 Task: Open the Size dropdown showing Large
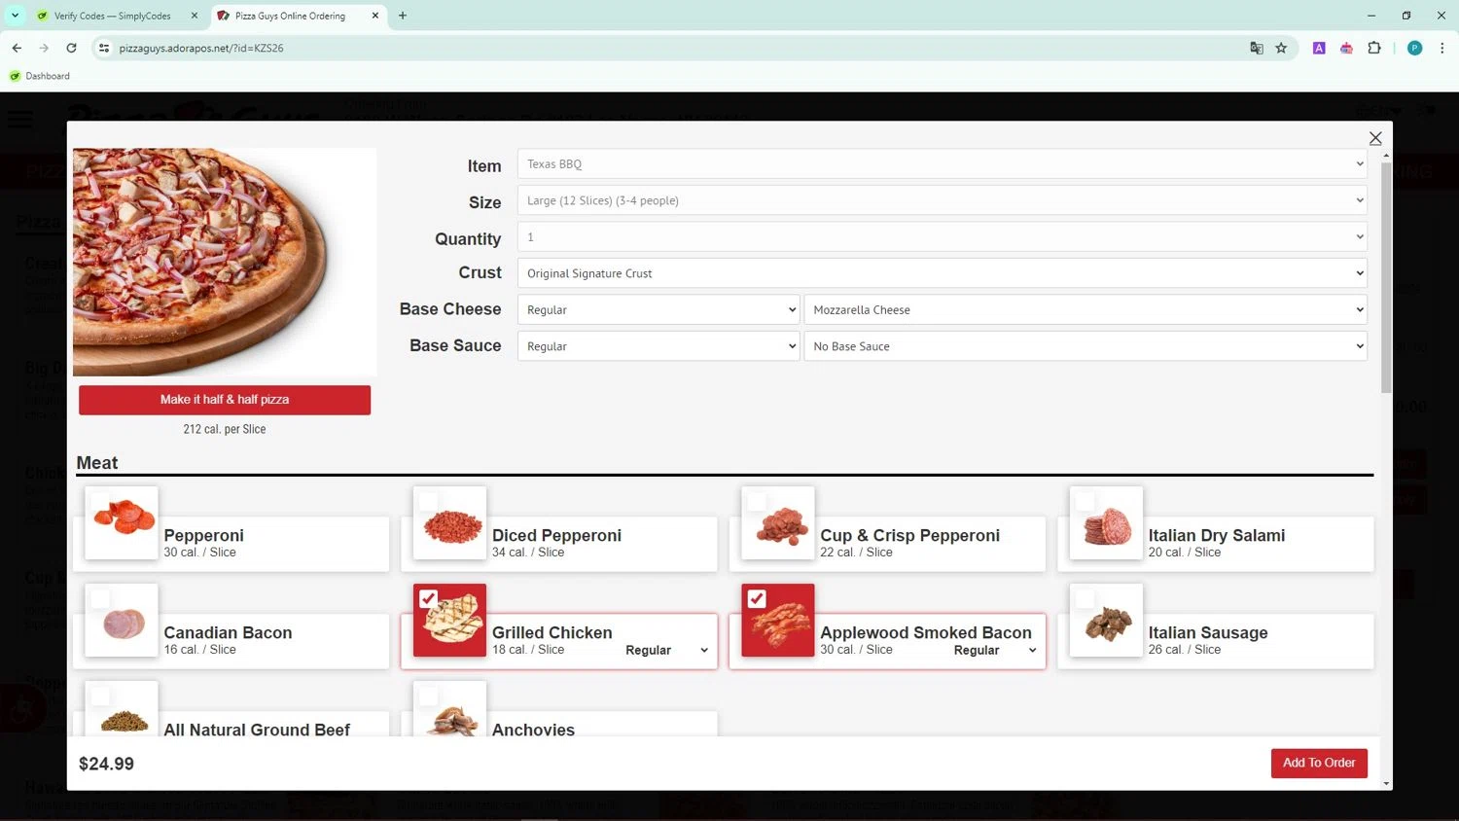[942, 200]
